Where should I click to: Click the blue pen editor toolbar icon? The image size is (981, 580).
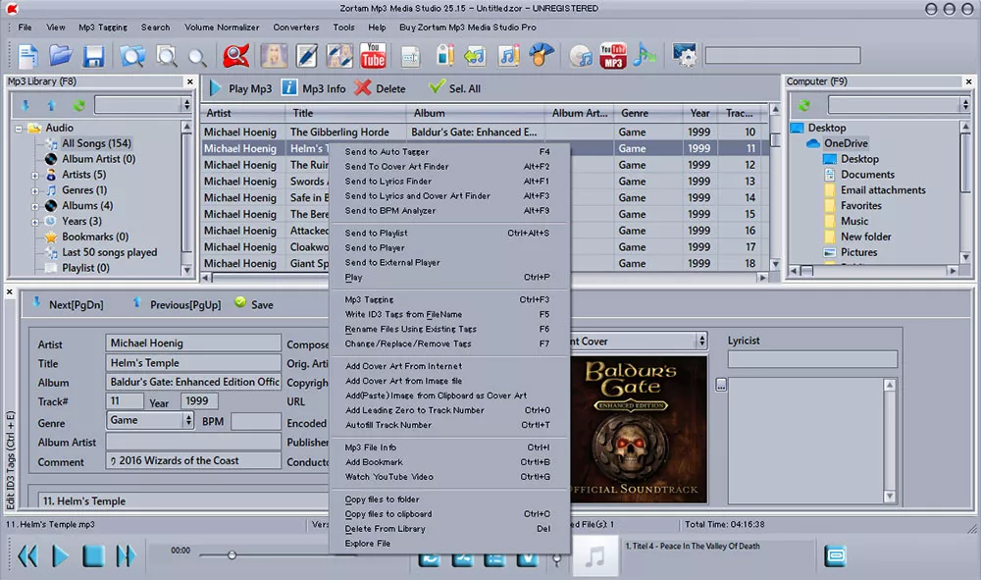tap(306, 56)
